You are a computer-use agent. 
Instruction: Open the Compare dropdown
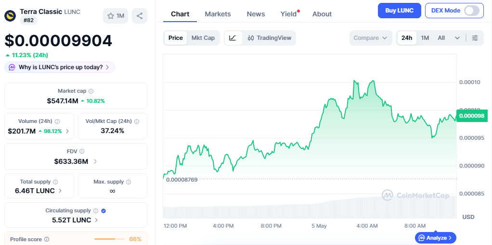tap(371, 38)
